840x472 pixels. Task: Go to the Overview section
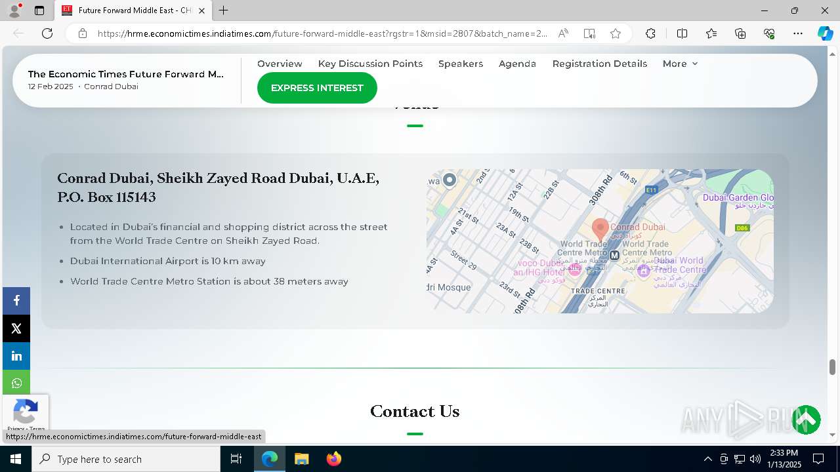click(x=280, y=64)
